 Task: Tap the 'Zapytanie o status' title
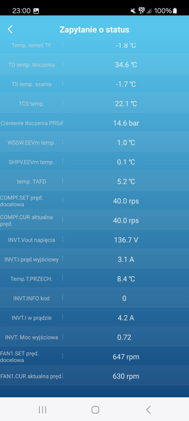(x=94, y=29)
